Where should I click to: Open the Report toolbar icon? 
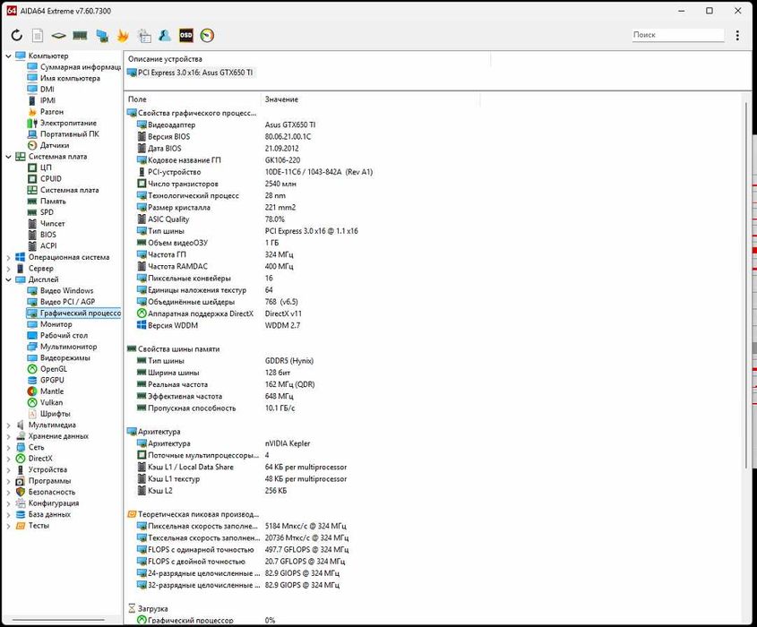coord(37,35)
